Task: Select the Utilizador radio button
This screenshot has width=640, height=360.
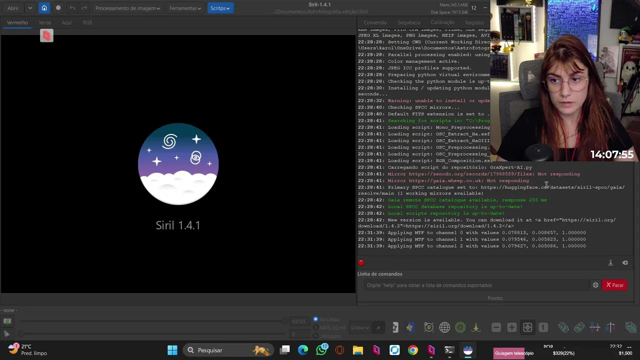Action: [315, 336]
